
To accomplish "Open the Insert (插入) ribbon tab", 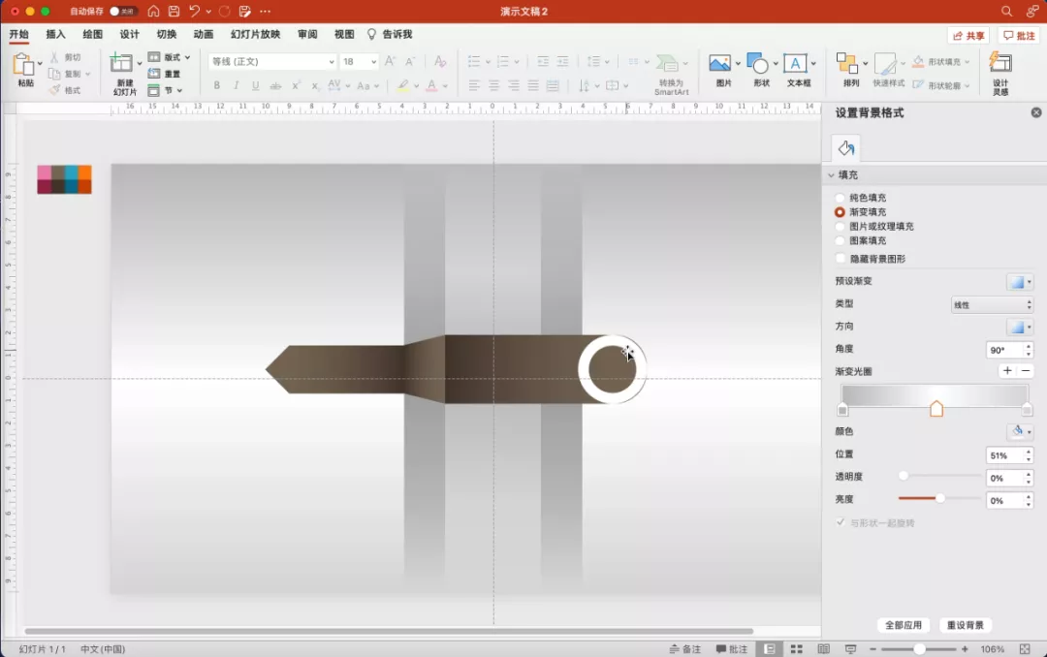I will click(x=55, y=34).
